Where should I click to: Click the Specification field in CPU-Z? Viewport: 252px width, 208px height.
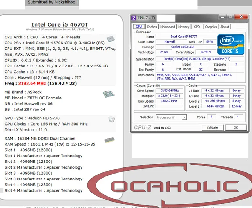click(200, 59)
